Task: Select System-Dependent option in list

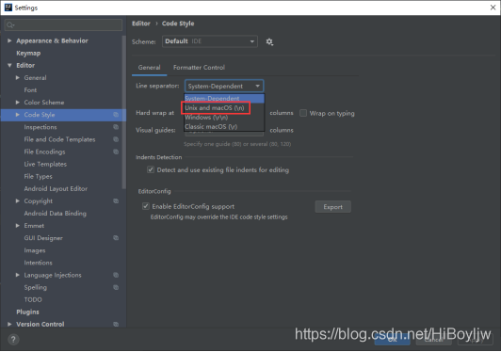Action: tap(224, 99)
